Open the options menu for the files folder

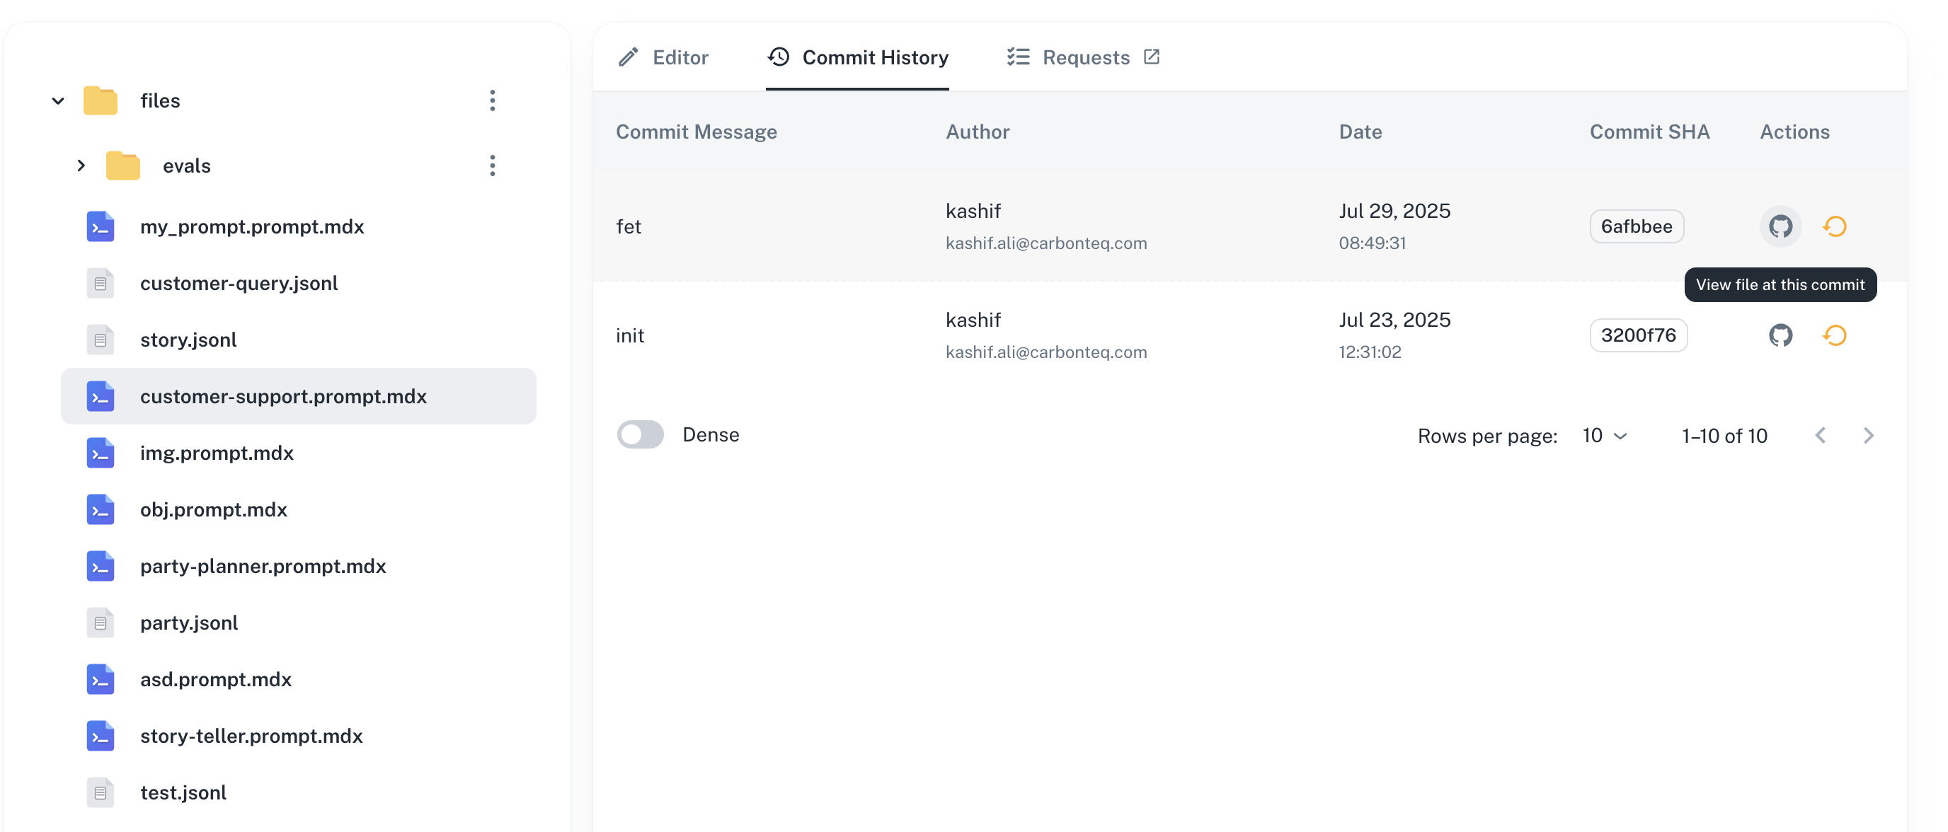pyautogui.click(x=493, y=100)
